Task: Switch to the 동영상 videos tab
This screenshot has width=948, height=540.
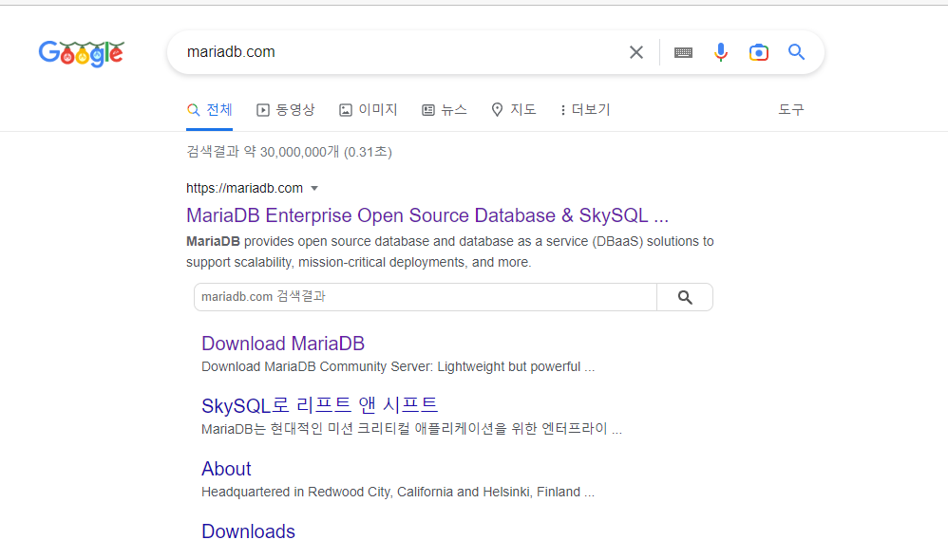Action: tap(286, 110)
